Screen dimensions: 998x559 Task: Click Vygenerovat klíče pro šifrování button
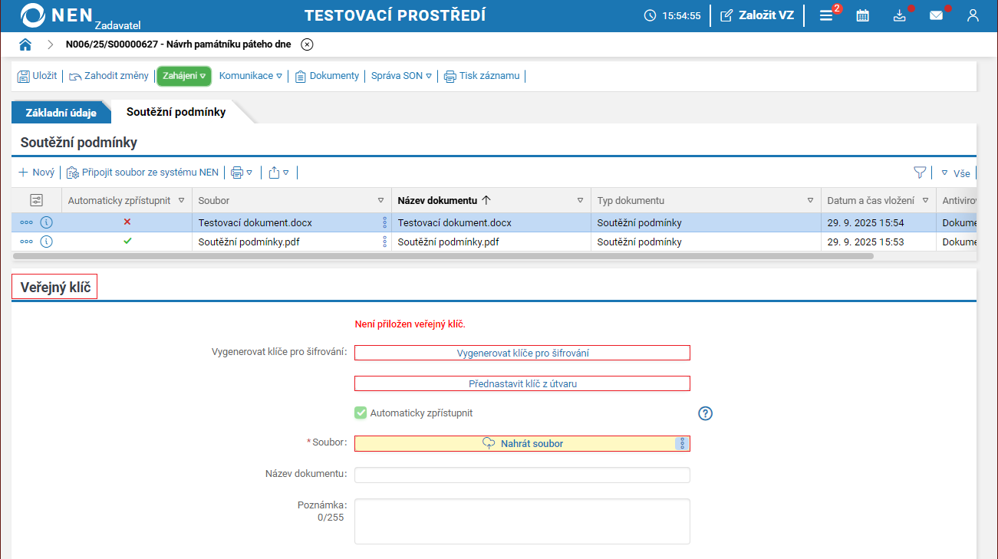pyautogui.click(x=522, y=353)
